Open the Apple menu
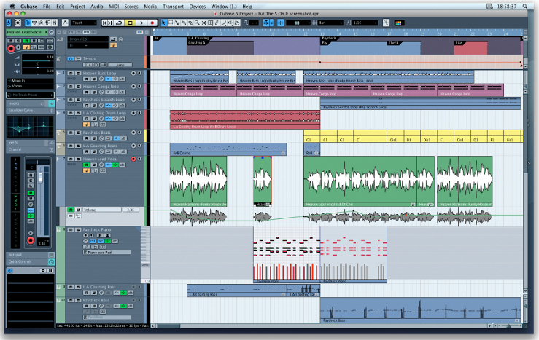 (12, 6)
